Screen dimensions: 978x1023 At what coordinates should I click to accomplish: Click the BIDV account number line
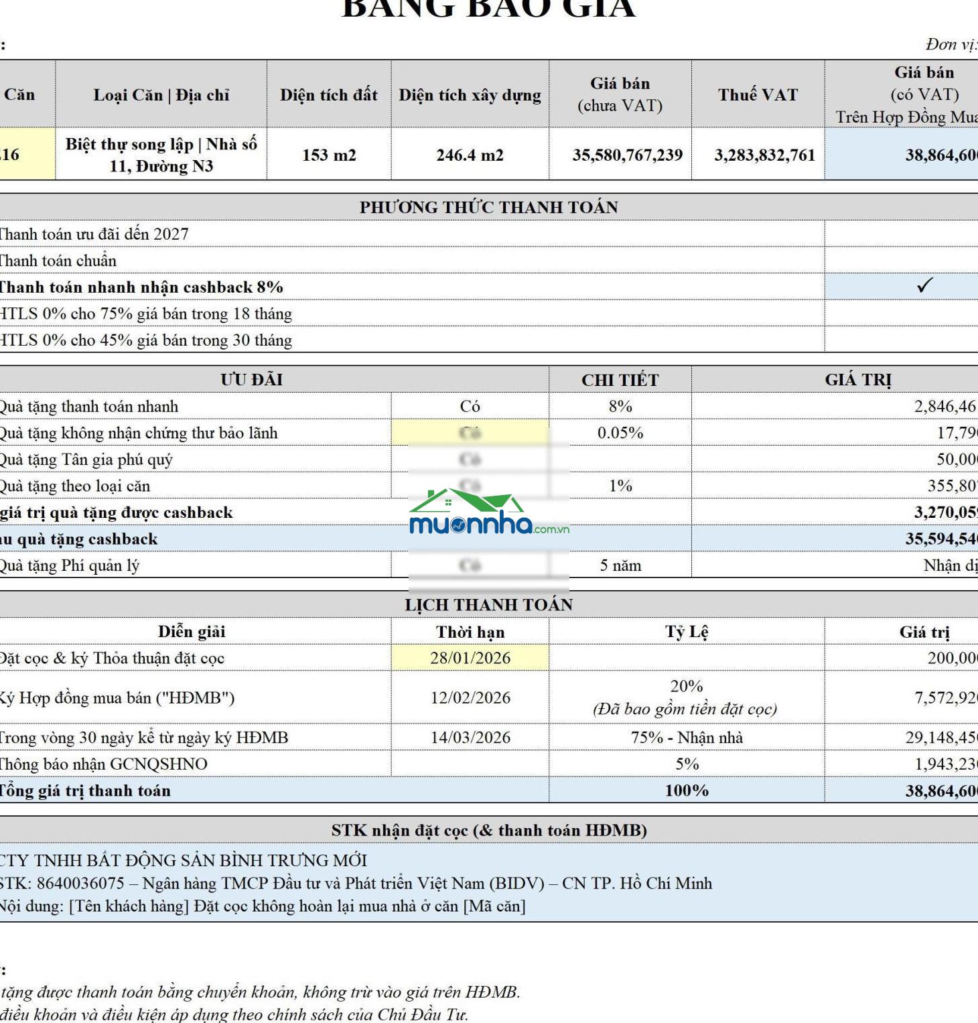356,883
